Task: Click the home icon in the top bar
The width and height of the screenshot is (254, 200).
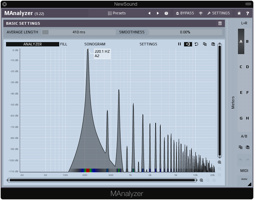Action: pyautogui.click(x=239, y=13)
